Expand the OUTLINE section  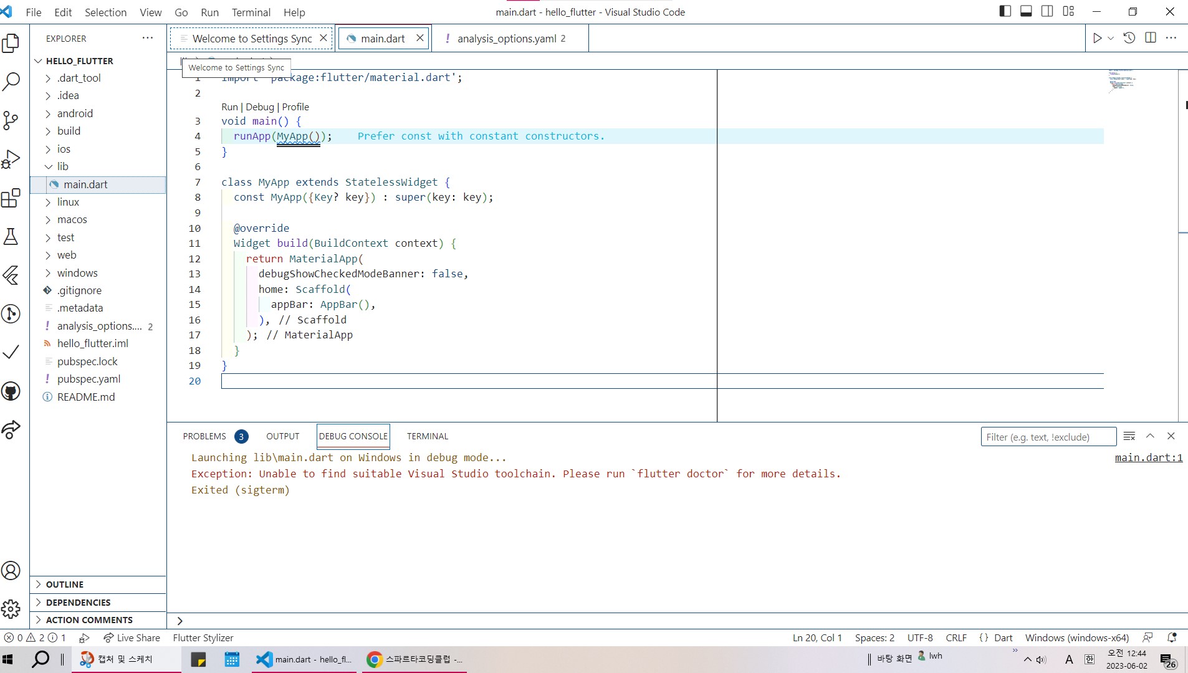98,585
